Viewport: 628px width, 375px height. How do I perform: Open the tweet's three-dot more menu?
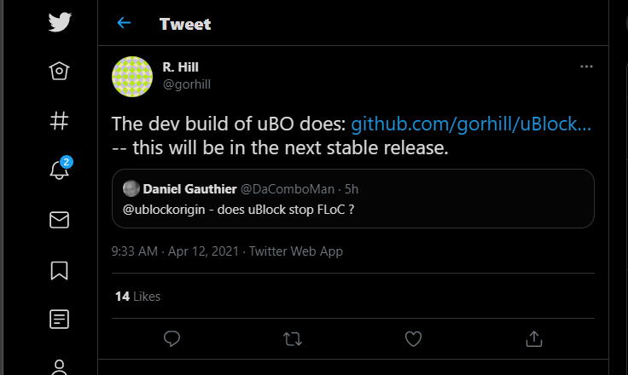[586, 66]
